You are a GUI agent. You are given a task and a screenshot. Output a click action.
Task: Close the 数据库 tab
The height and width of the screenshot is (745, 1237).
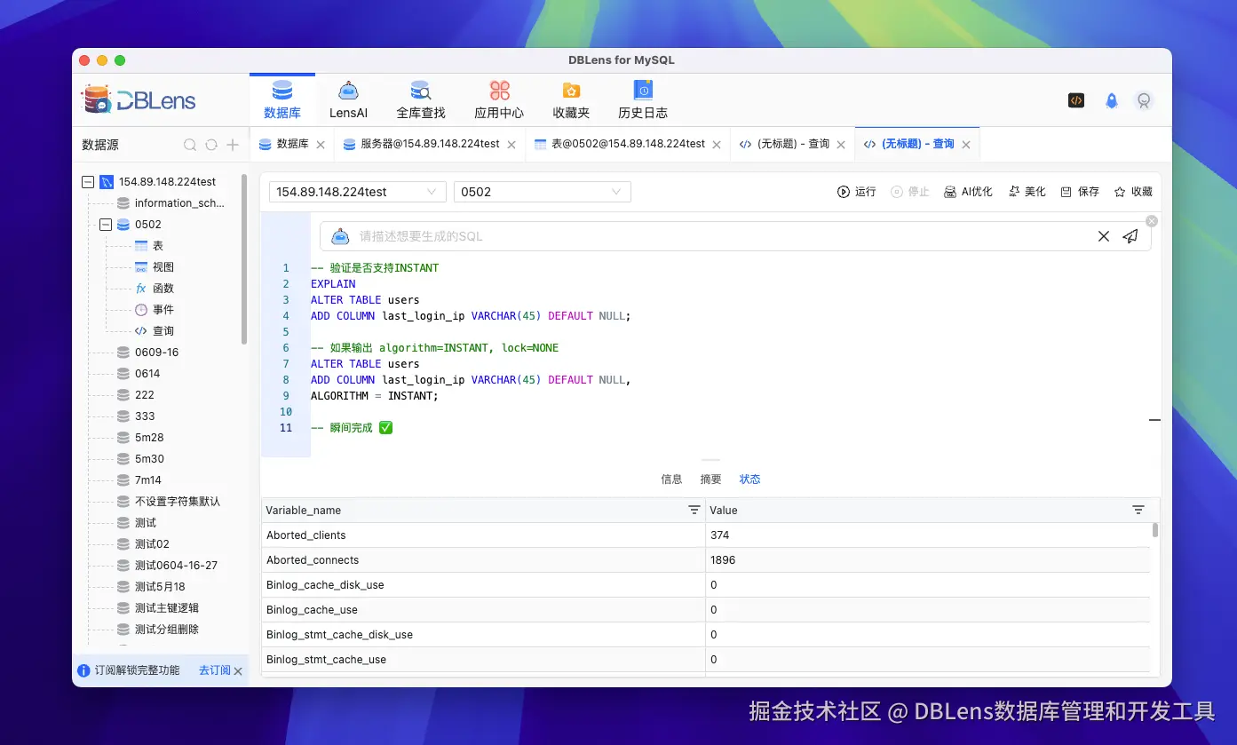tap(321, 145)
